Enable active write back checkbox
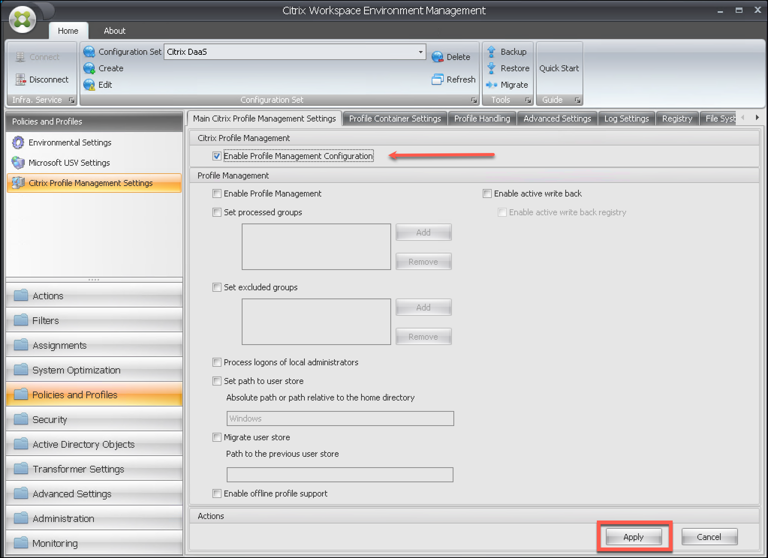The width and height of the screenshot is (768, 558). pos(487,193)
